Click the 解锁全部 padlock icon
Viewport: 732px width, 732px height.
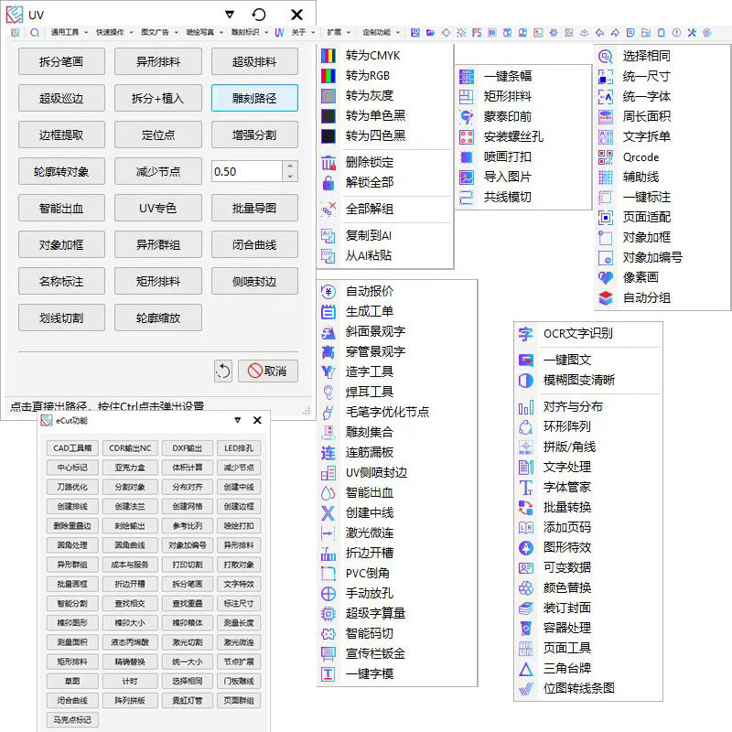[x=328, y=182]
